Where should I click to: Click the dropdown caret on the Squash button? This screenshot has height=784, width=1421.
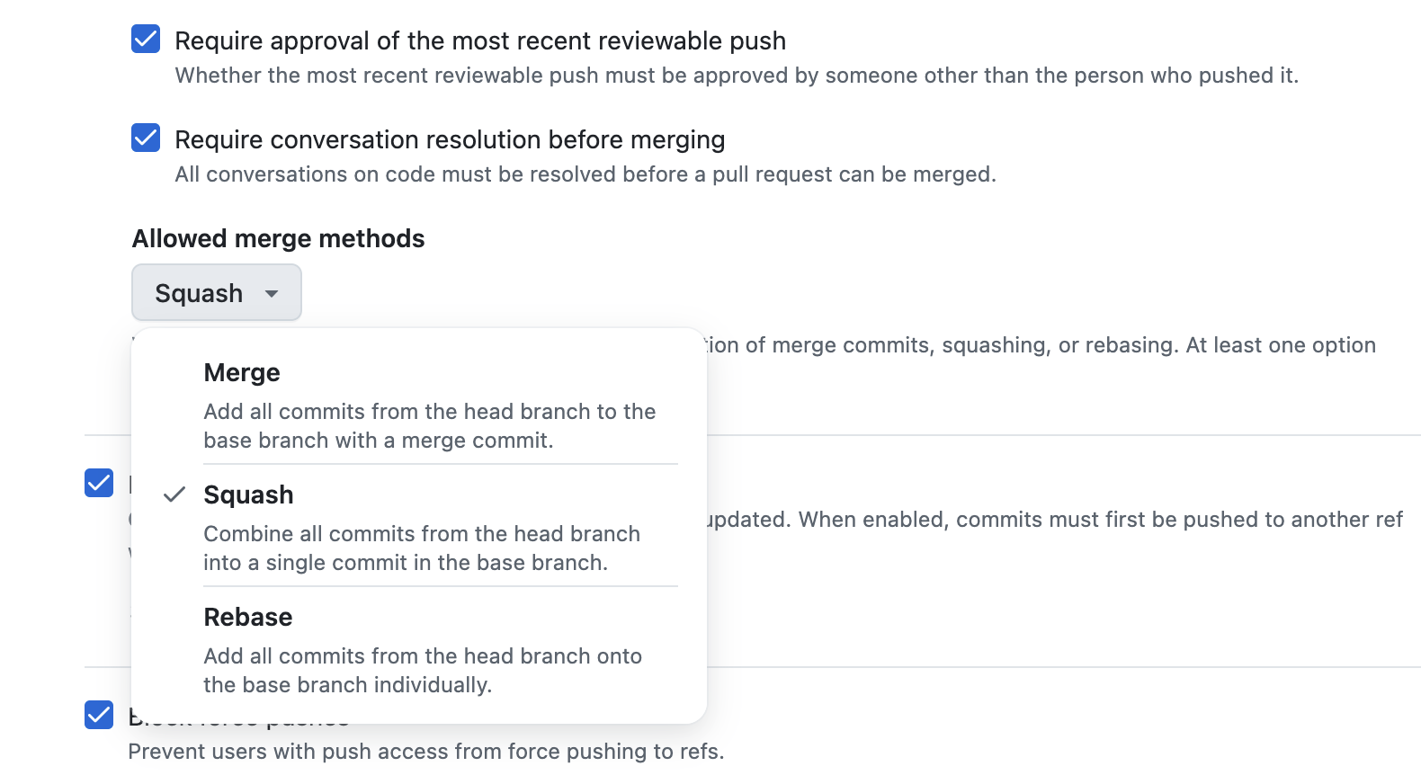pyautogui.click(x=273, y=294)
